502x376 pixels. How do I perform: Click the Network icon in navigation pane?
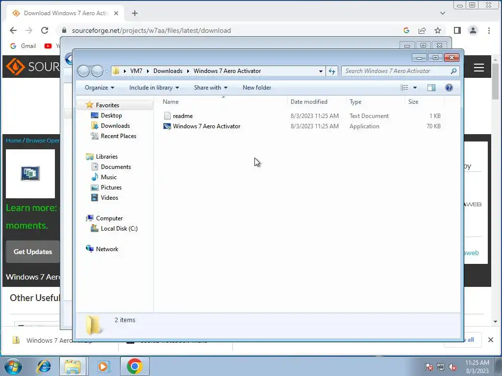tap(89, 249)
